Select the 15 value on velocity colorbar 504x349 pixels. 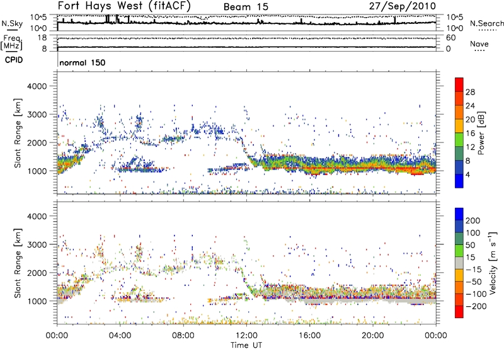(x=470, y=258)
